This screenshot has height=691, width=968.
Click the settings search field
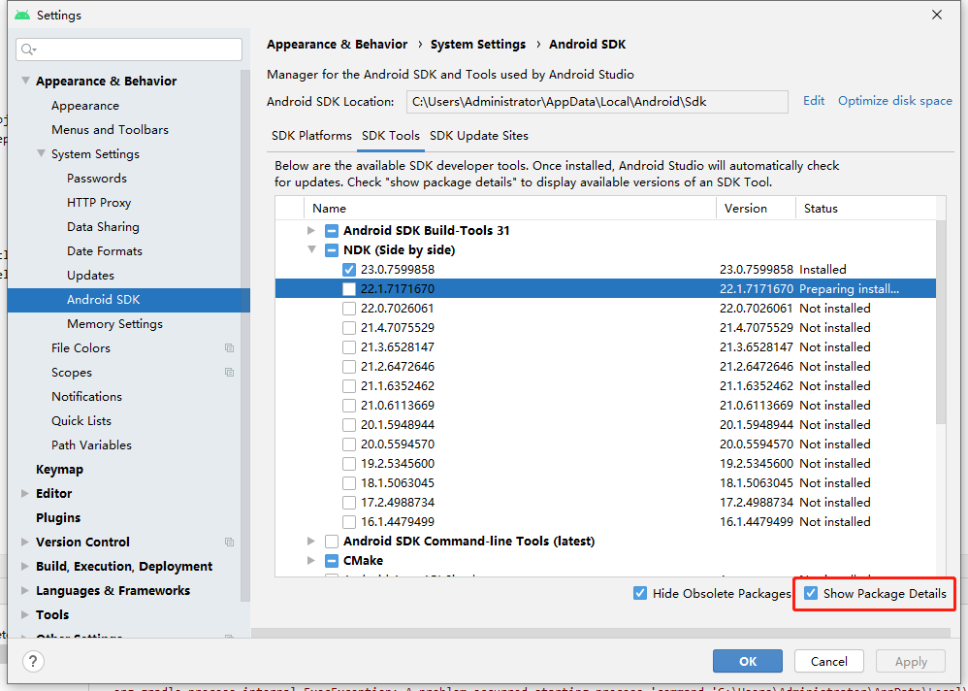[x=129, y=49]
